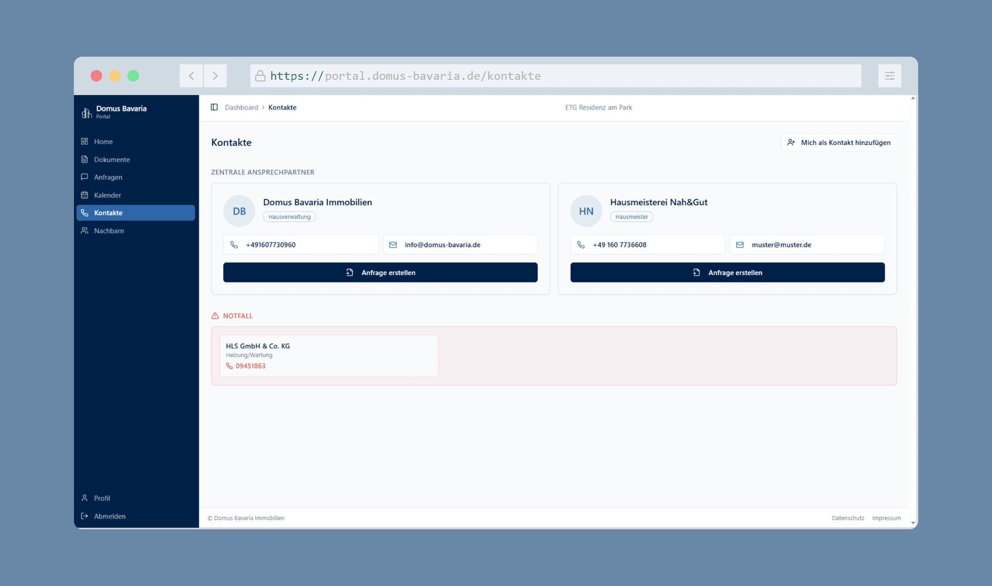992x586 pixels.
Task: Open the Impressum footer link
Action: pos(886,518)
